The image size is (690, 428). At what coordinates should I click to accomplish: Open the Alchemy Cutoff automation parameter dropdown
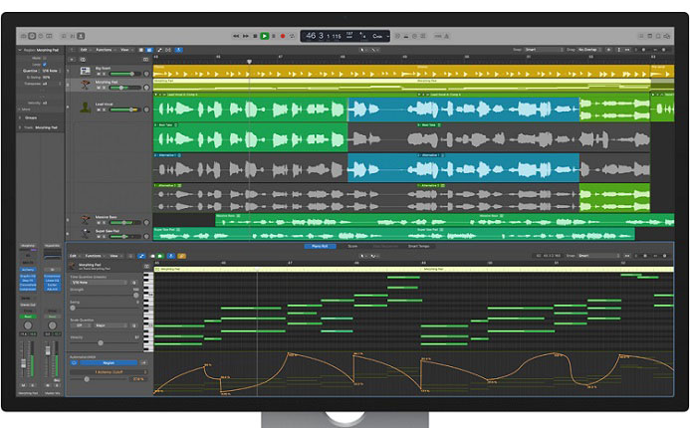click(x=109, y=372)
